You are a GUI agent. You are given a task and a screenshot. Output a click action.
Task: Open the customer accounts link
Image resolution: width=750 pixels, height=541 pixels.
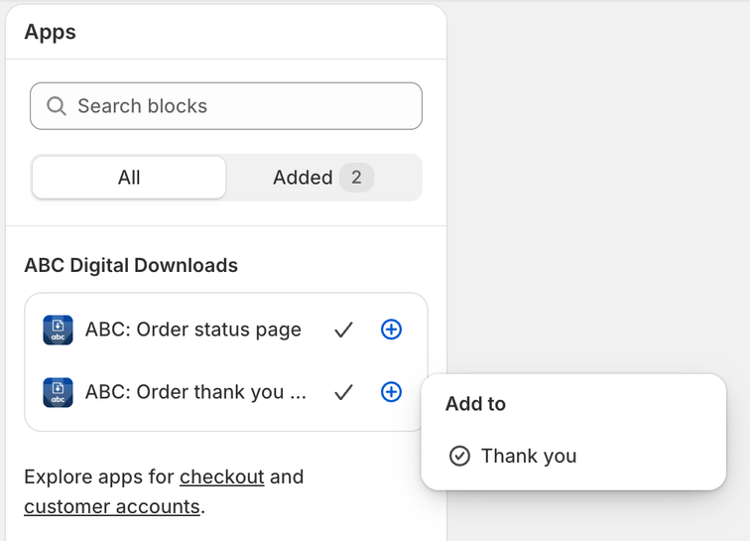click(112, 506)
